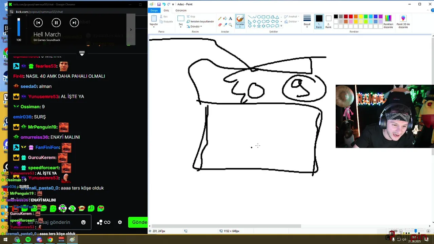
Task: Click the chat collapse arrow under the header
Action: [x=82, y=54]
